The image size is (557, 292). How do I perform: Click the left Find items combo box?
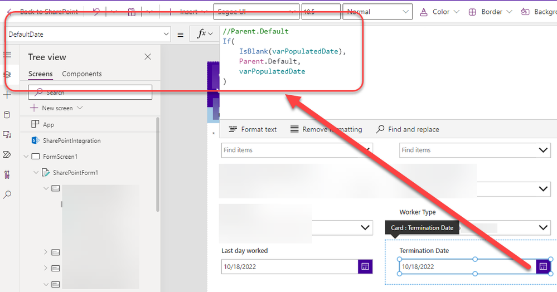pyautogui.click(x=297, y=150)
